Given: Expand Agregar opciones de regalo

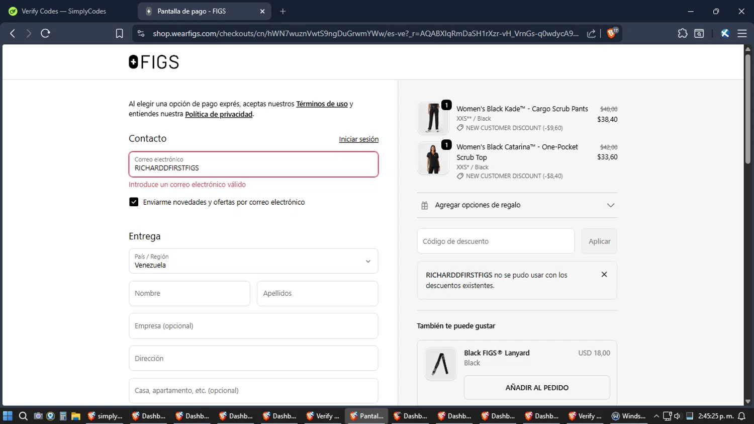Looking at the screenshot, I should click(517, 205).
